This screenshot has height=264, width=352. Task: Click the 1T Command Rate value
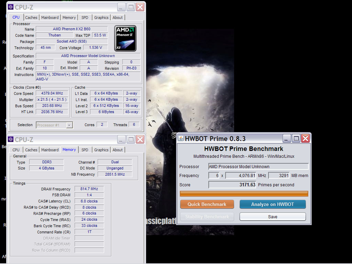(x=89, y=232)
